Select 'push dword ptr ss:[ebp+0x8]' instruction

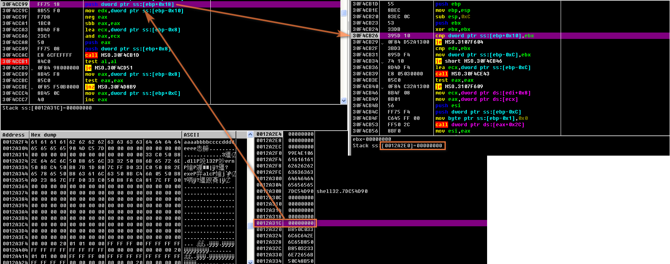(128, 49)
